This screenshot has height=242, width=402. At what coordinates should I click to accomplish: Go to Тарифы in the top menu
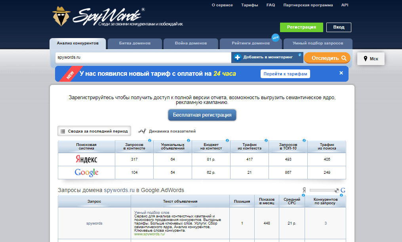click(x=250, y=5)
